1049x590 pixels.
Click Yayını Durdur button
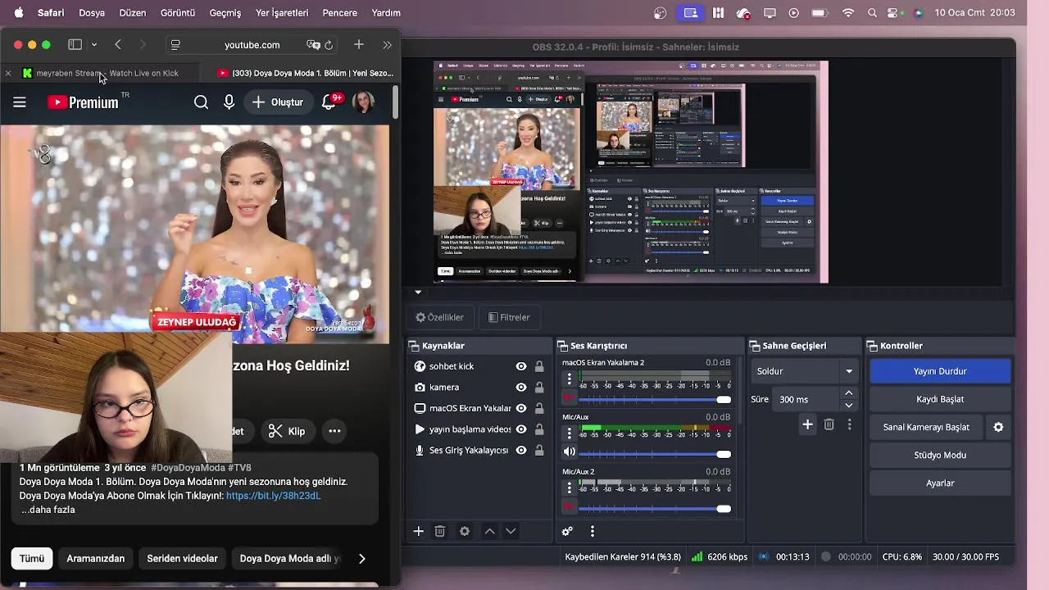940,371
